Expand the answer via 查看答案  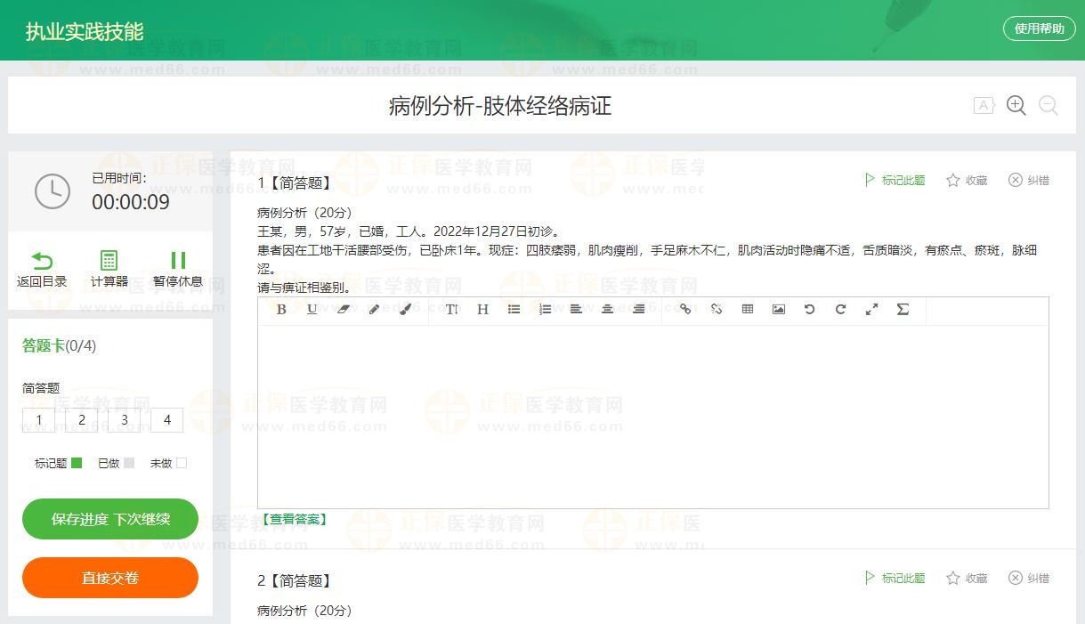[293, 519]
